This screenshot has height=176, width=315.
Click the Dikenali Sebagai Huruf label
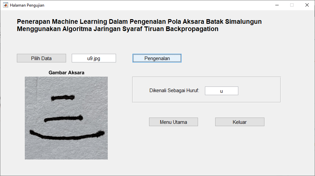174,91
